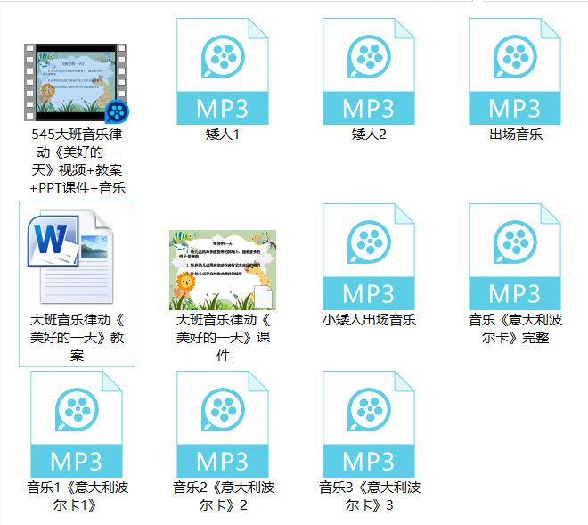The width and height of the screenshot is (588, 525).
Task: Click the label 音乐3《意大利波尔卡》3
Action: 370,496
